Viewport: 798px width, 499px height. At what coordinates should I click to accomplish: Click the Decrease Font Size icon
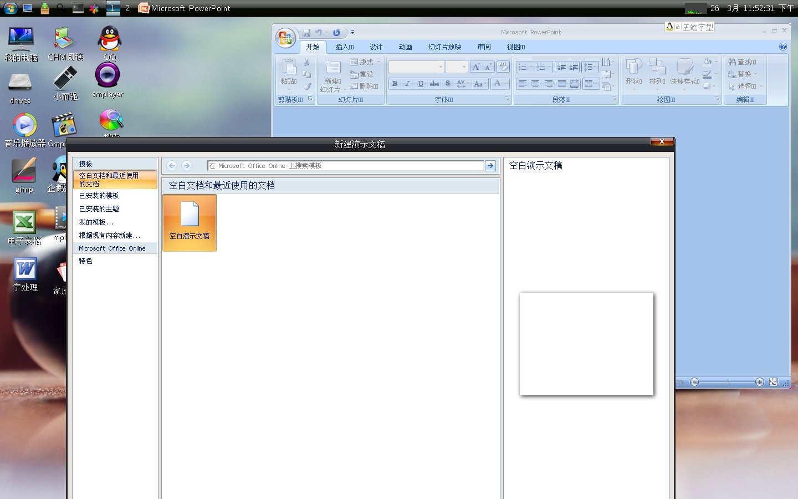click(x=488, y=67)
